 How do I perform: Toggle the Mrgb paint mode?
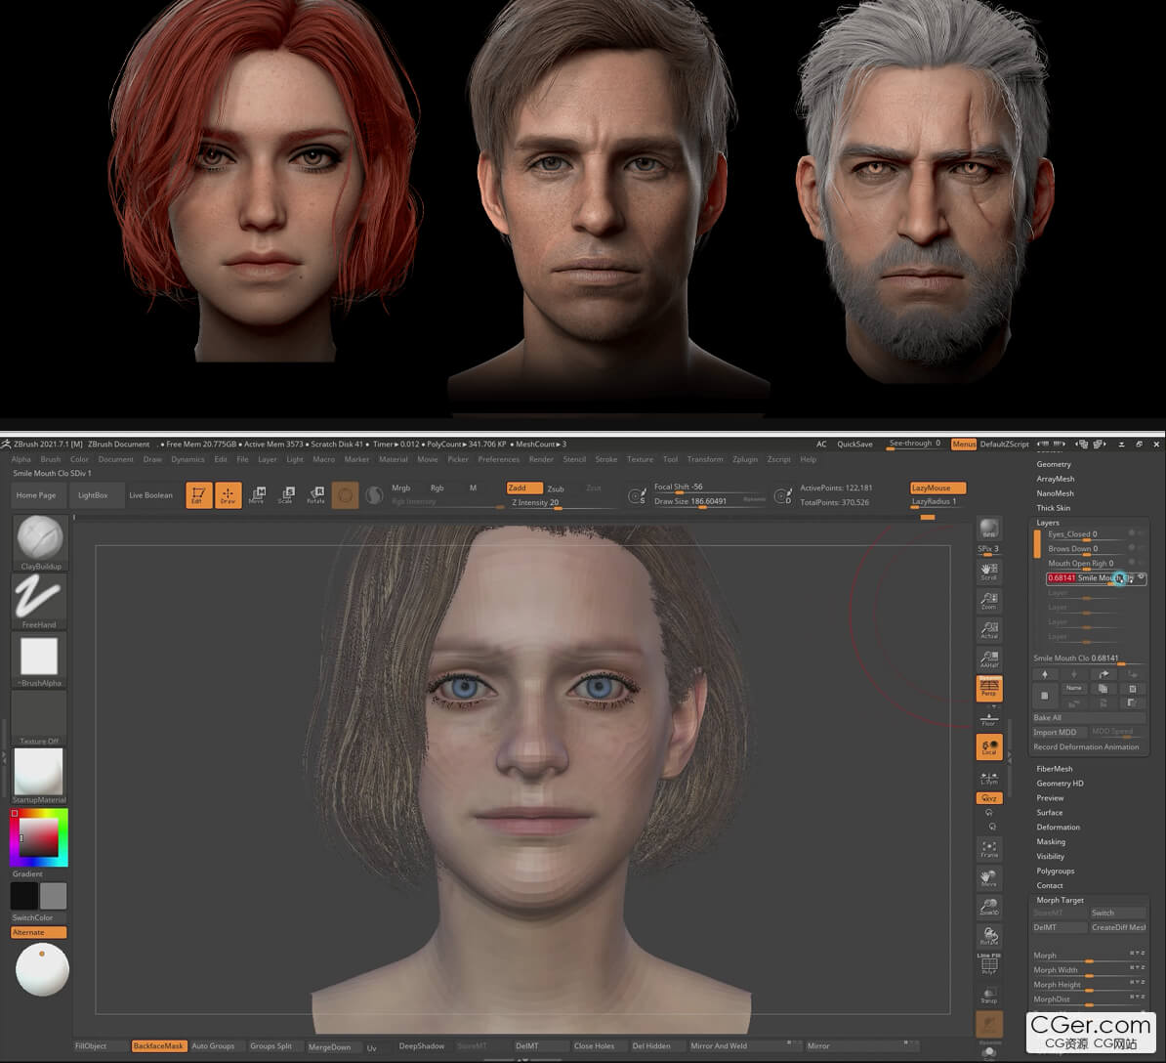pos(400,488)
